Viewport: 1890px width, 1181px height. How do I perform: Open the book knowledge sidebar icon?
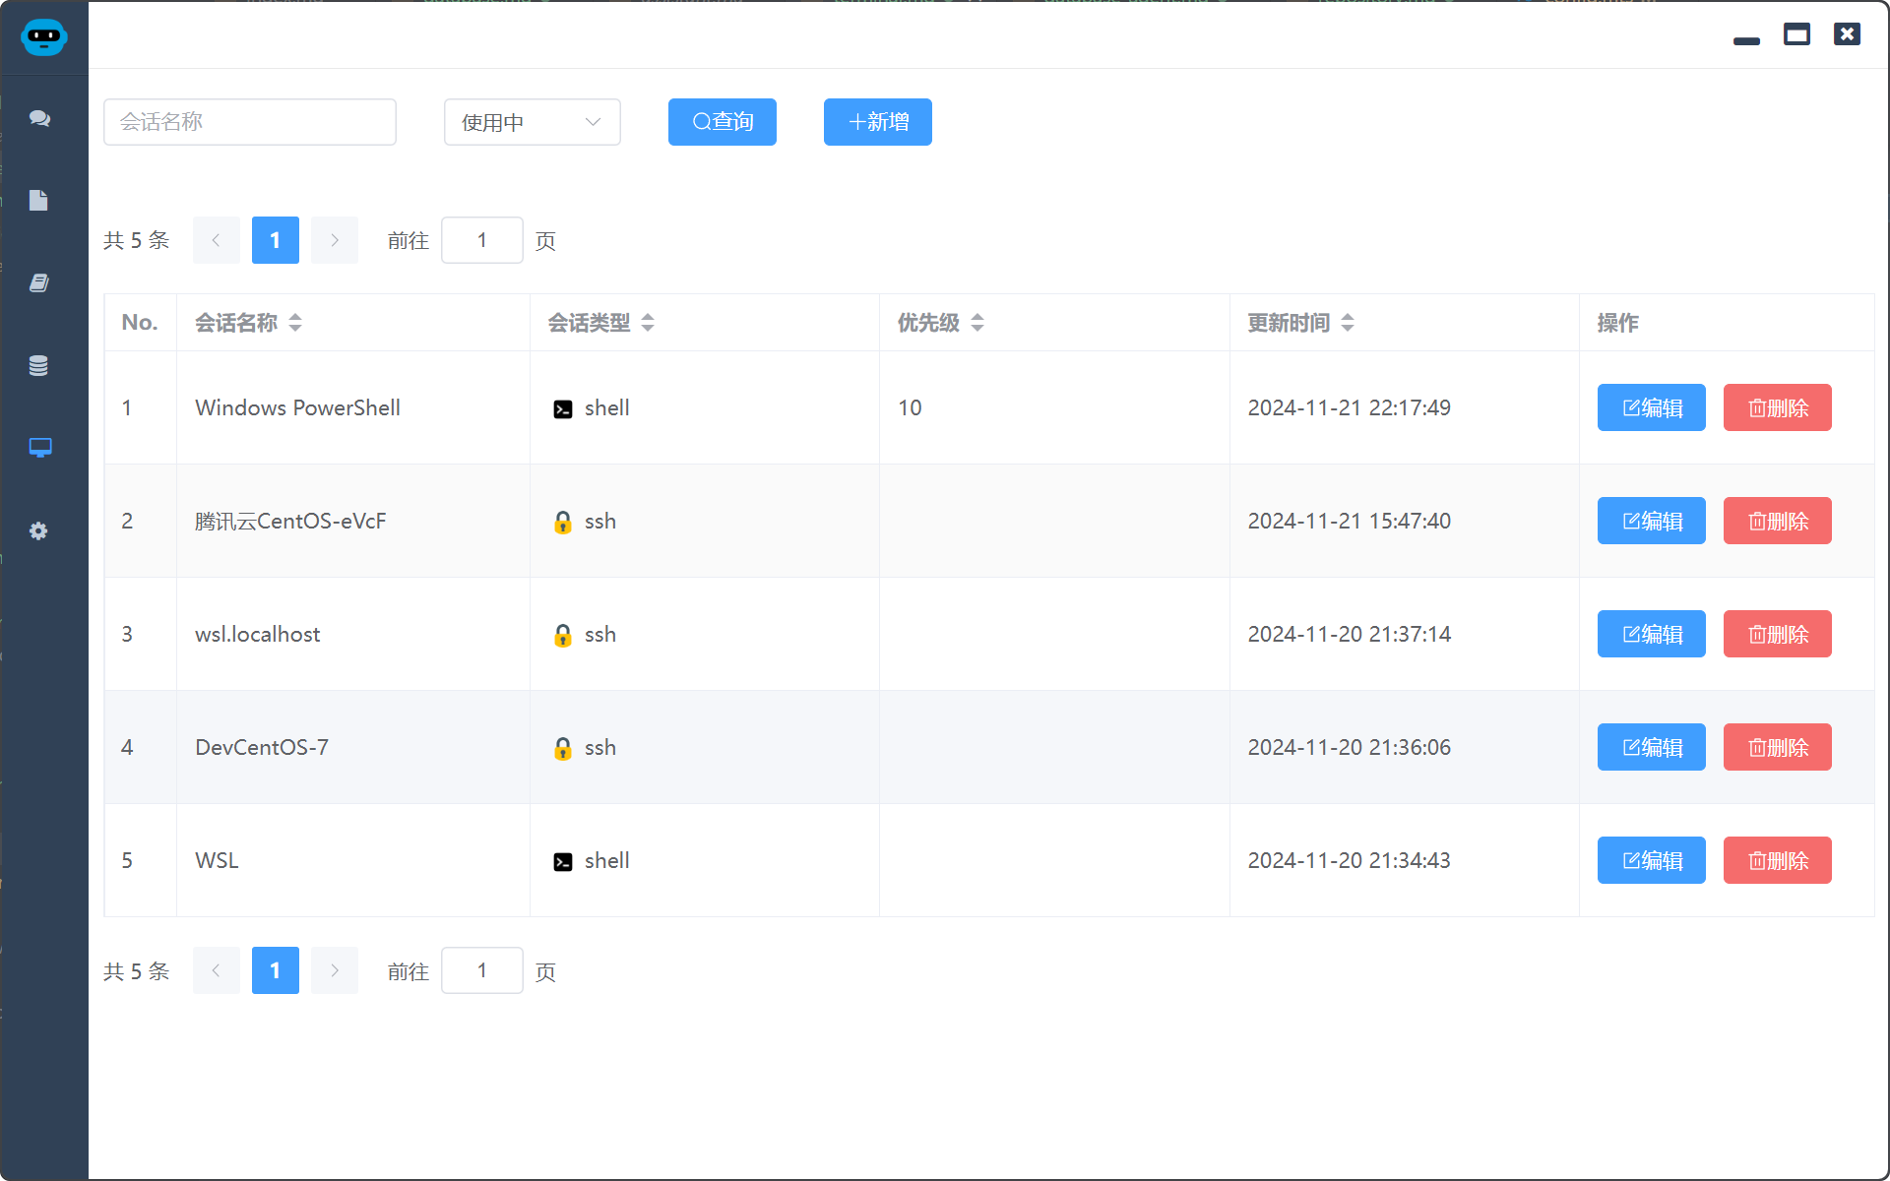39,283
